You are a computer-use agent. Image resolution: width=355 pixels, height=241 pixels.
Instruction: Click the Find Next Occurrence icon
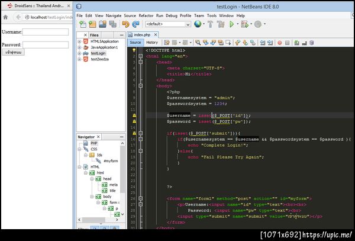[x=213, y=43]
